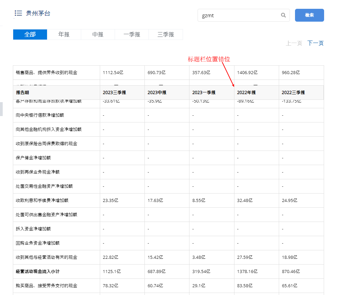The height and width of the screenshot is (295, 340).
Task: Click the value 17.63亿
Action: pyautogui.click(x=155, y=200)
